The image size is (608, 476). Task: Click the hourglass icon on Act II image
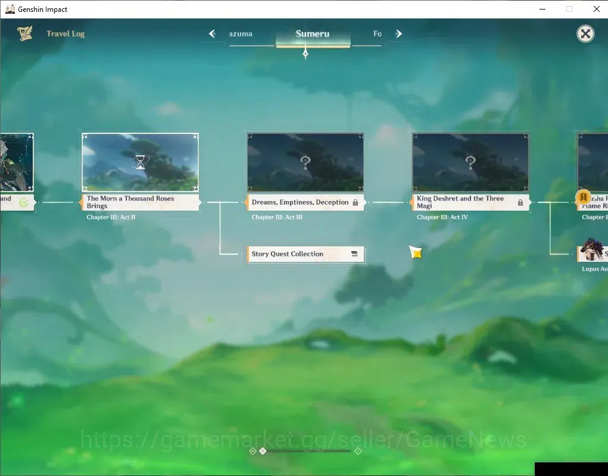click(x=141, y=162)
